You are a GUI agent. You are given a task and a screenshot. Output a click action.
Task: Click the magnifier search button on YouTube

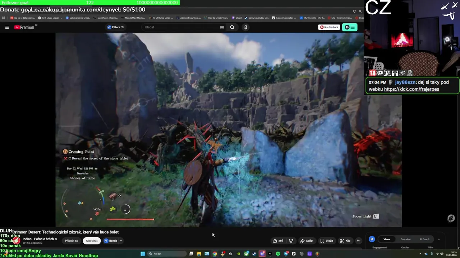pos(232,27)
